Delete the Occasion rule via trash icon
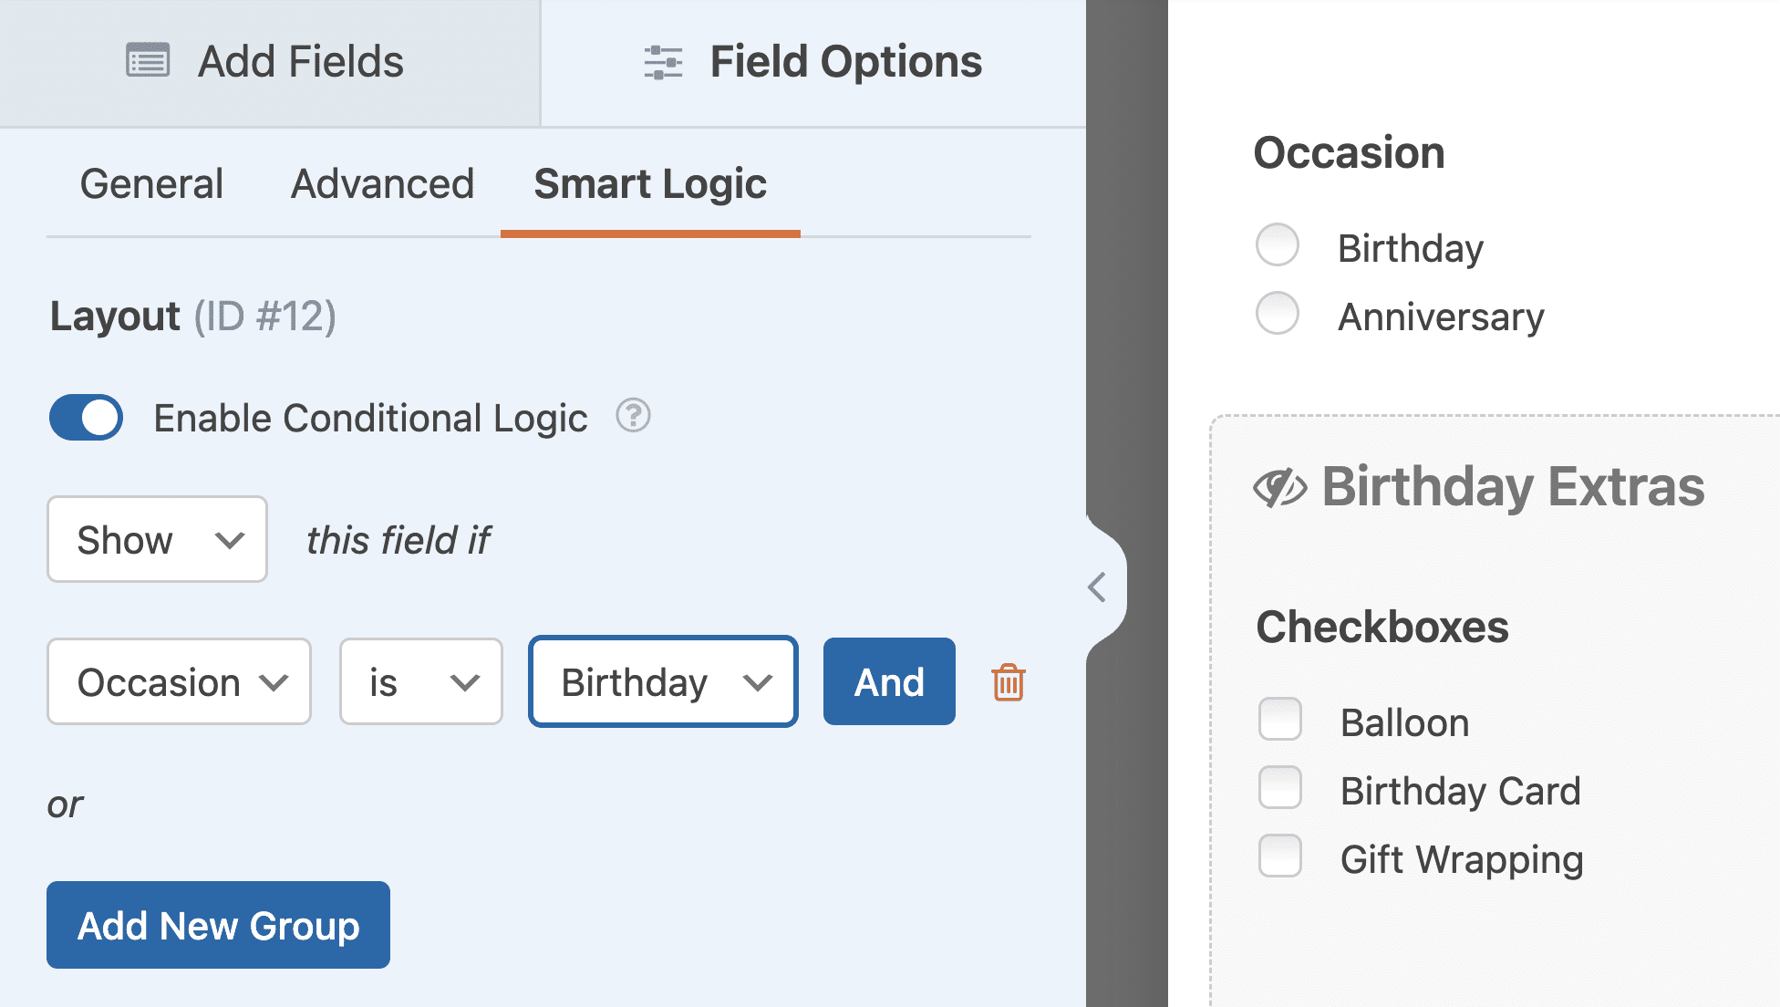 [x=1007, y=681]
